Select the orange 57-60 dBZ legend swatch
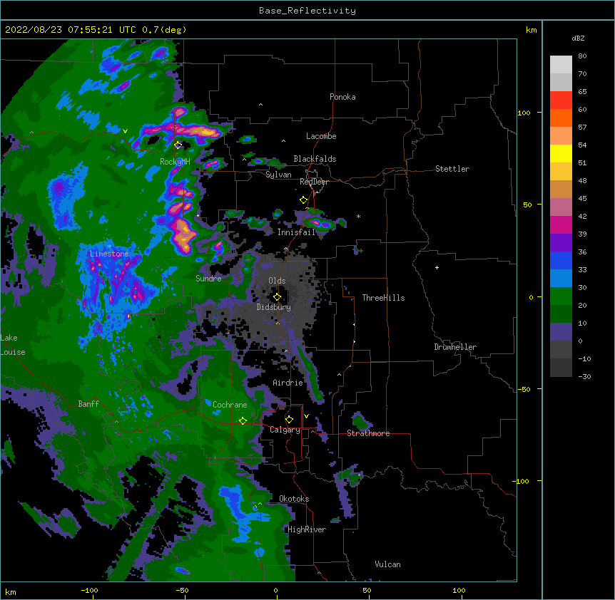615x600 pixels. pos(561,118)
